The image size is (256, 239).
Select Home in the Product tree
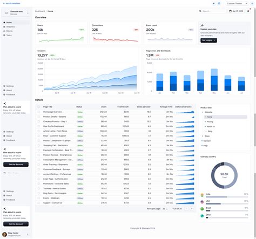[225, 117]
